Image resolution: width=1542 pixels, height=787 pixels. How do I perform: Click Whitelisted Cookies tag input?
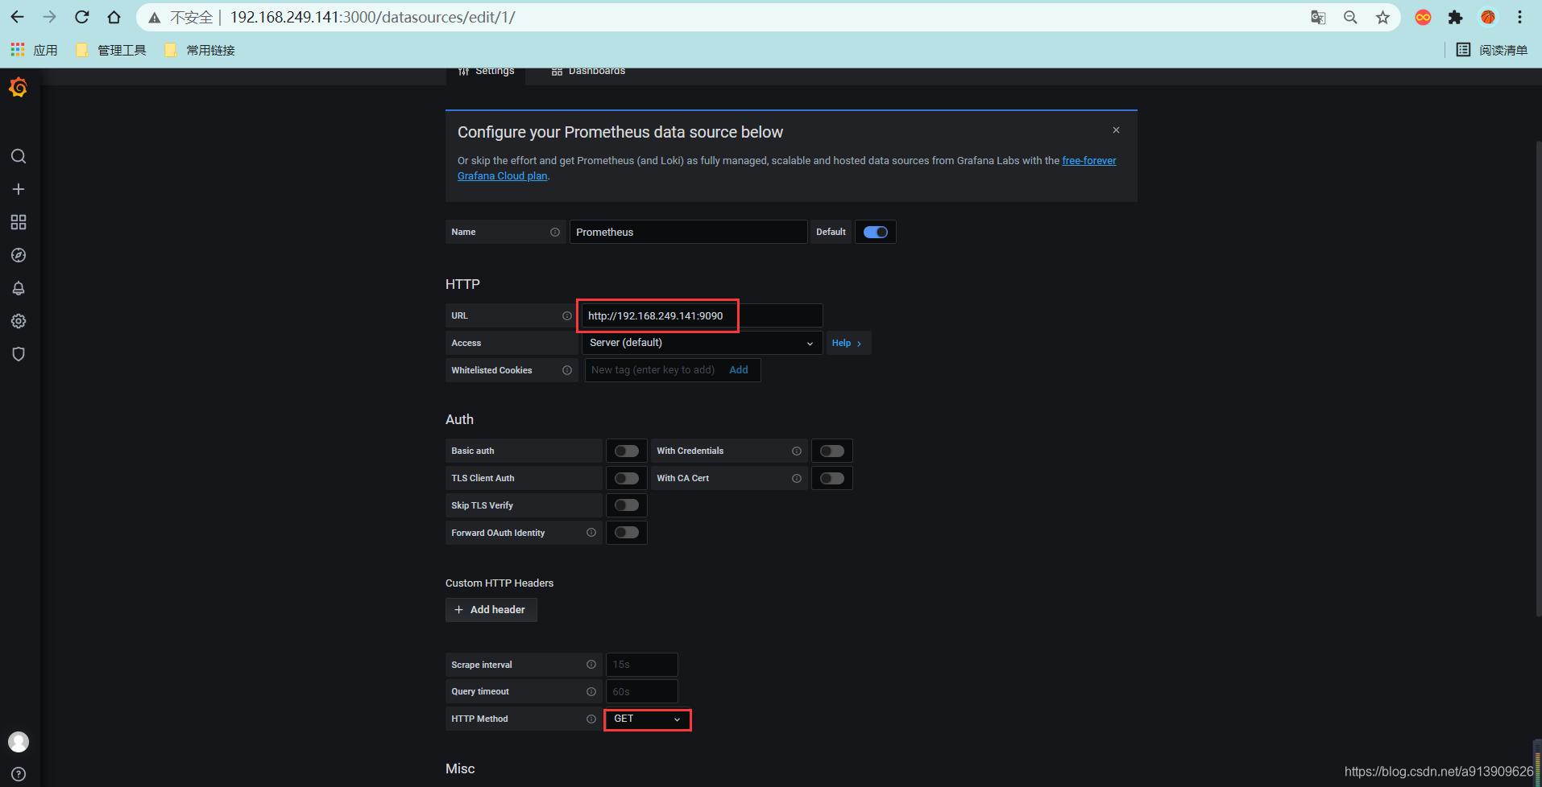point(653,370)
